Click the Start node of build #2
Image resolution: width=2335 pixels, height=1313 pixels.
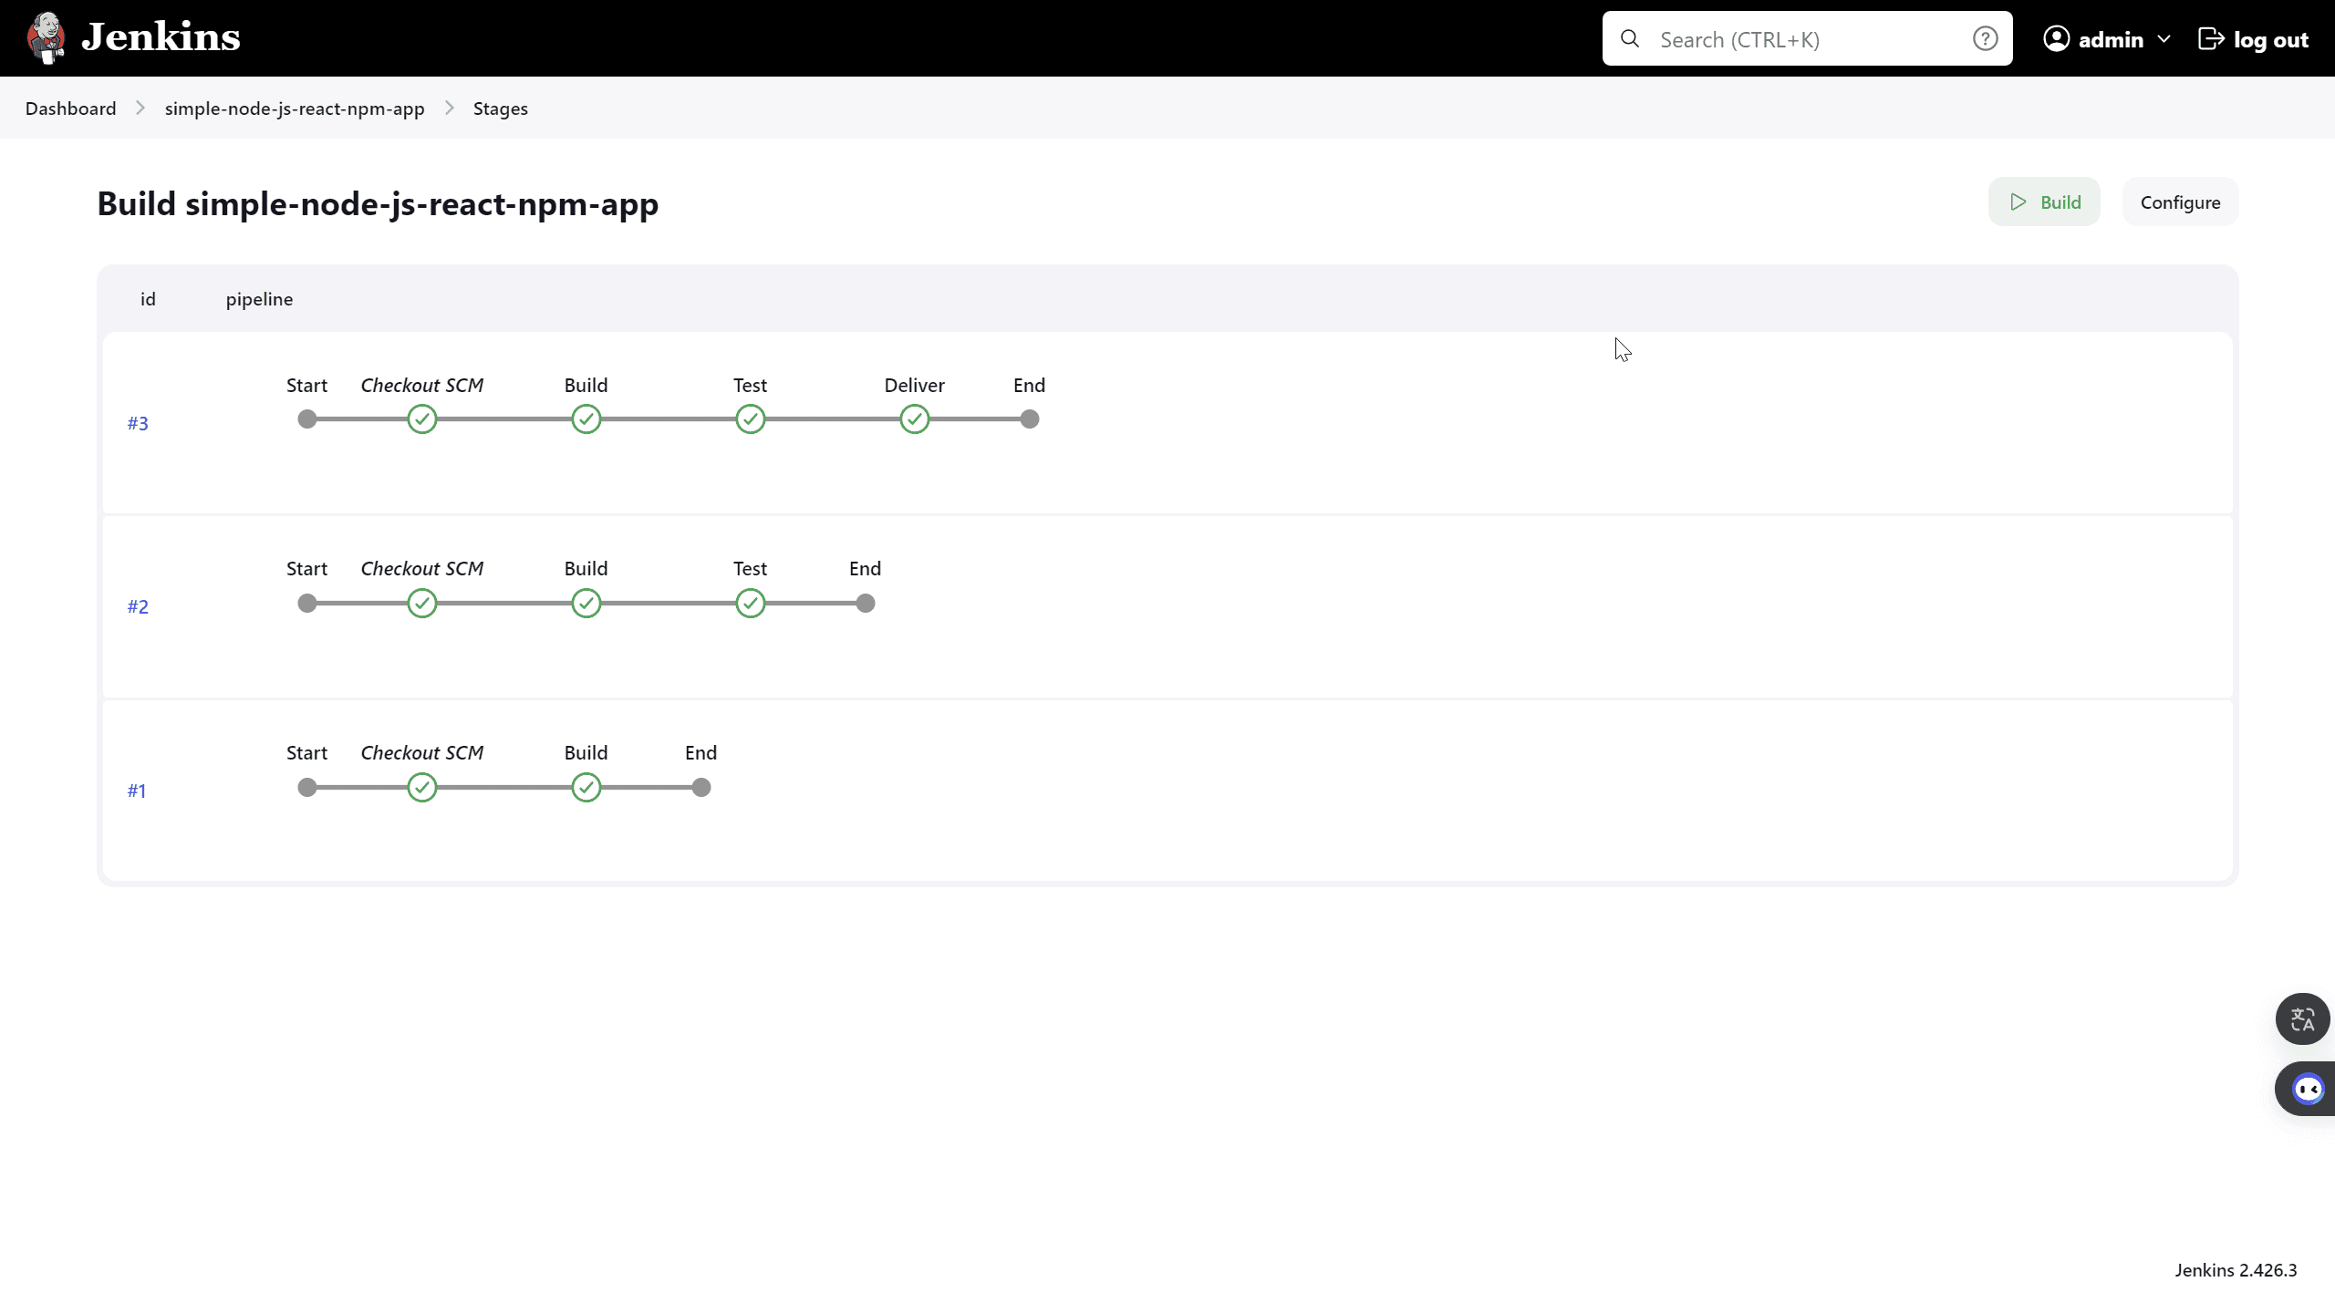pyautogui.click(x=307, y=604)
